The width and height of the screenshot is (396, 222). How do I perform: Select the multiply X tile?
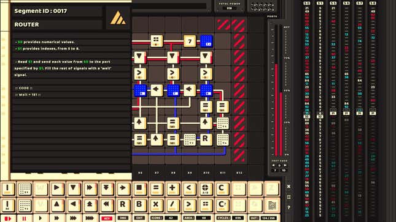pos(156,205)
